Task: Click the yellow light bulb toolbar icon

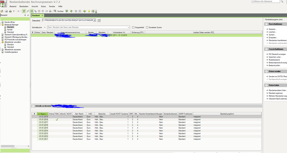Action: tap(89, 11)
